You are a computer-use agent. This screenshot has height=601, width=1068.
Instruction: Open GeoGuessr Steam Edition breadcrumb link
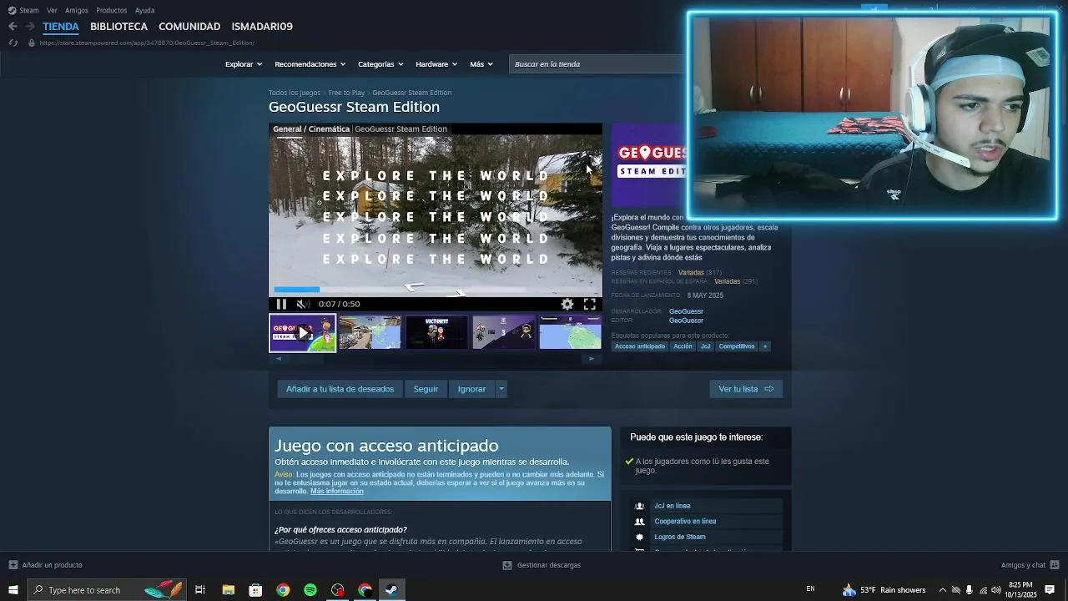pyautogui.click(x=411, y=93)
